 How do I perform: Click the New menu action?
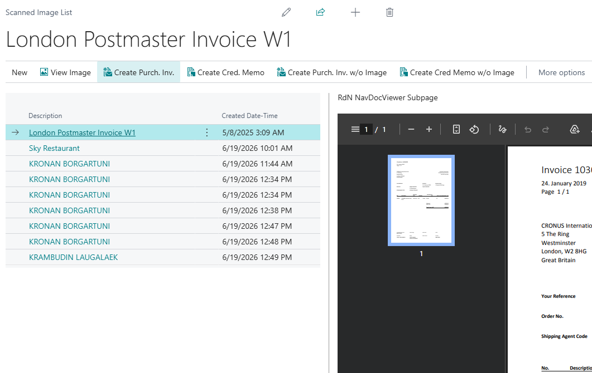click(20, 72)
